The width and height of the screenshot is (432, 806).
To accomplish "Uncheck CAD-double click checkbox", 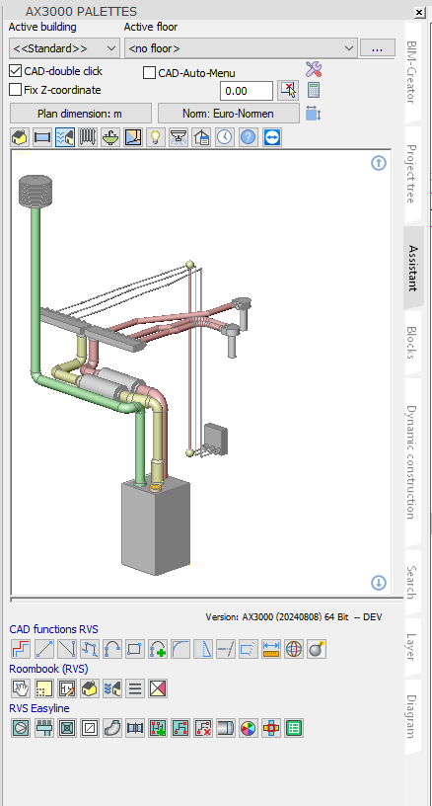I will click(16, 71).
